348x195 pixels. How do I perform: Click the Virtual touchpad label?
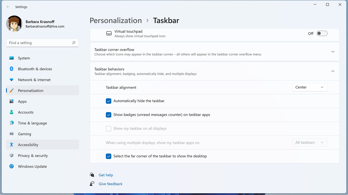point(128,31)
